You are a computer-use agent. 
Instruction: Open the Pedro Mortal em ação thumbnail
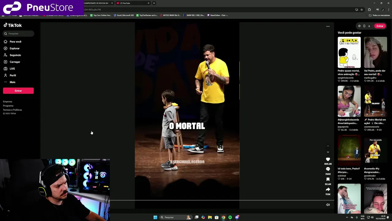[x=375, y=101]
